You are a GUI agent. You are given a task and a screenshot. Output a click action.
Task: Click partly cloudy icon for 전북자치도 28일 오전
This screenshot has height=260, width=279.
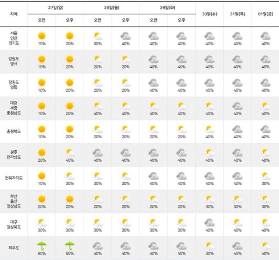[x=98, y=176]
